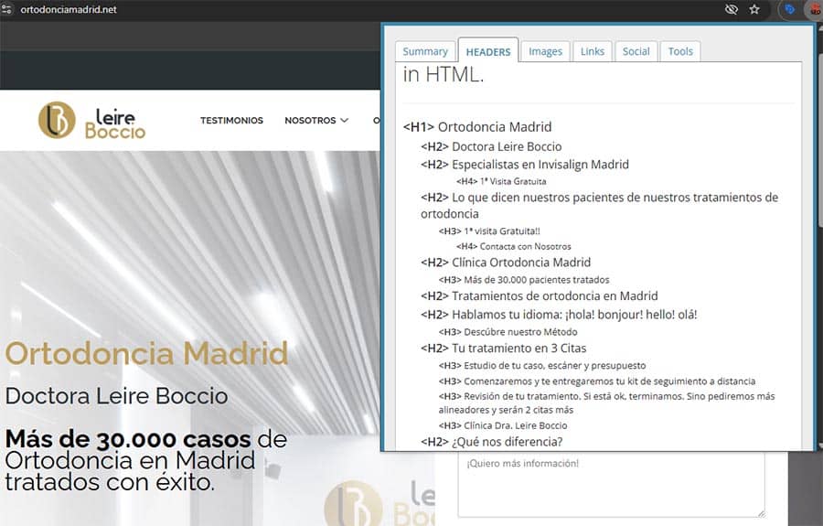The image size is (823, 526).
Task: Click the crossed-out eye icon in address bar
Action: click(x=732, y=9)
